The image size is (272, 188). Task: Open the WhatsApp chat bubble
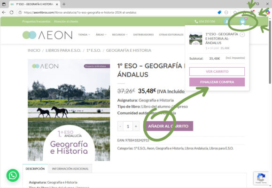coord(13,175)
